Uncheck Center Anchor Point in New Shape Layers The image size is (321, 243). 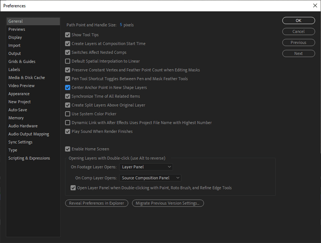(68, 87)
